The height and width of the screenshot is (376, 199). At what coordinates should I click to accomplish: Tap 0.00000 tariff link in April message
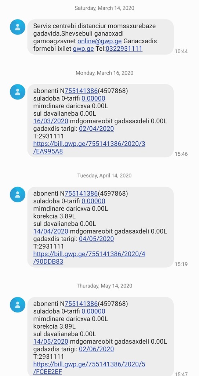pos(93,201)
